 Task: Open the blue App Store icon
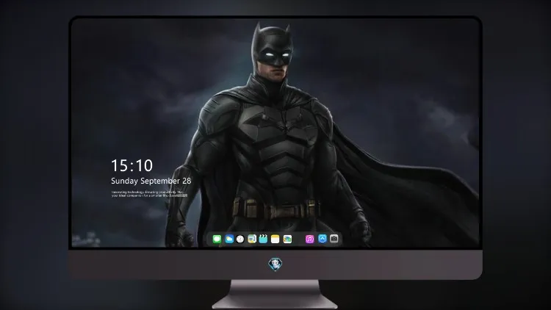323,239
